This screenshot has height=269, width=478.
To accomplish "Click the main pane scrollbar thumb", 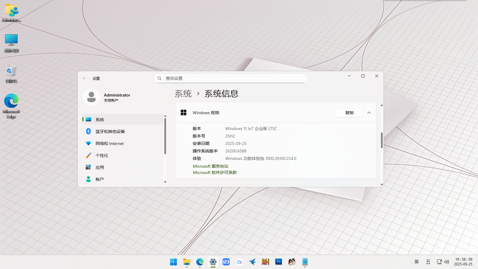I will pos(382,140).
